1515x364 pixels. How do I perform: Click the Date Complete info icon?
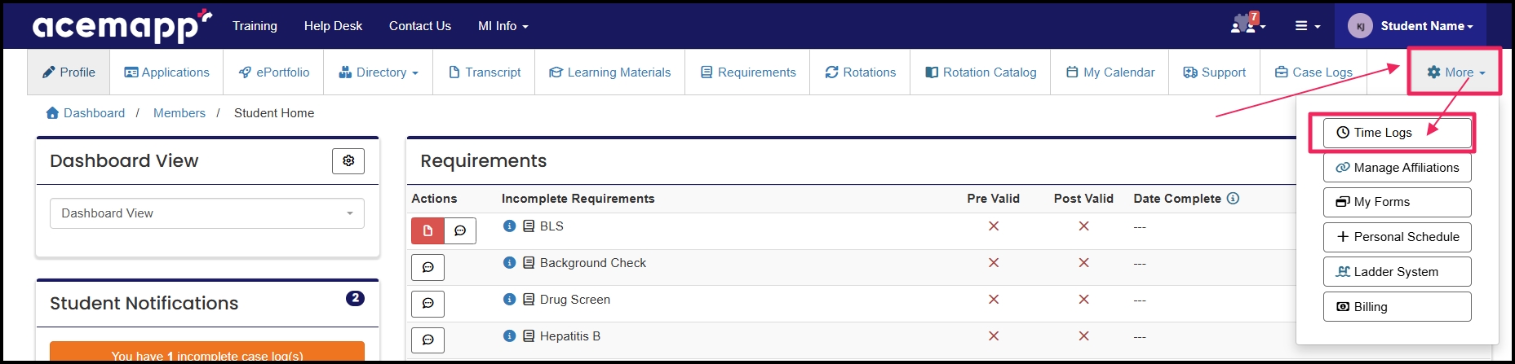tap(1233, 198)
